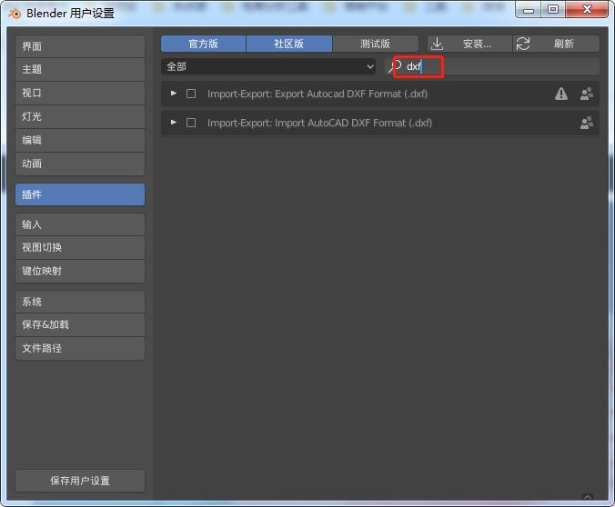
Task: Expand the Export Autocad DXF add-on details
Action: [x=174, y=94]
